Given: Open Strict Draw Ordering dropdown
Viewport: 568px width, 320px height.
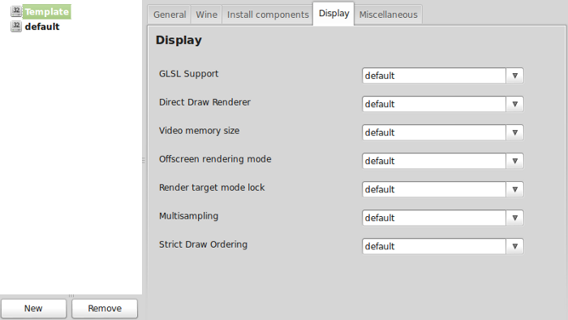Looking at the screenshot, I should click(x=514, y=246).
